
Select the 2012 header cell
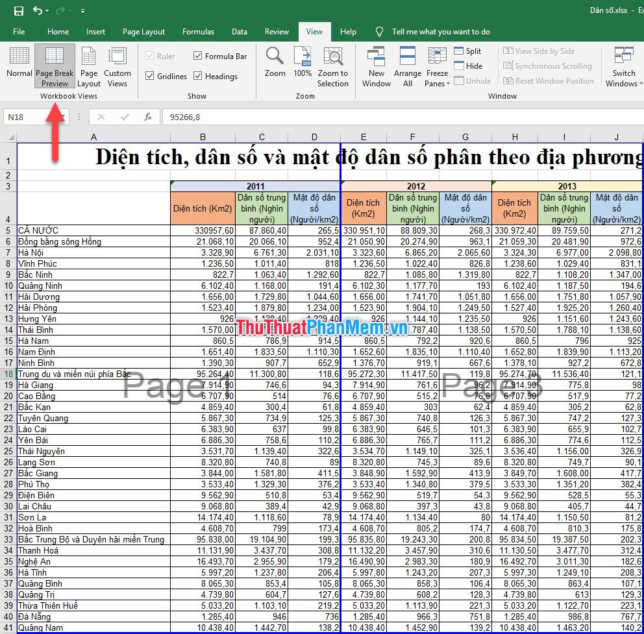tap(416, 186)
